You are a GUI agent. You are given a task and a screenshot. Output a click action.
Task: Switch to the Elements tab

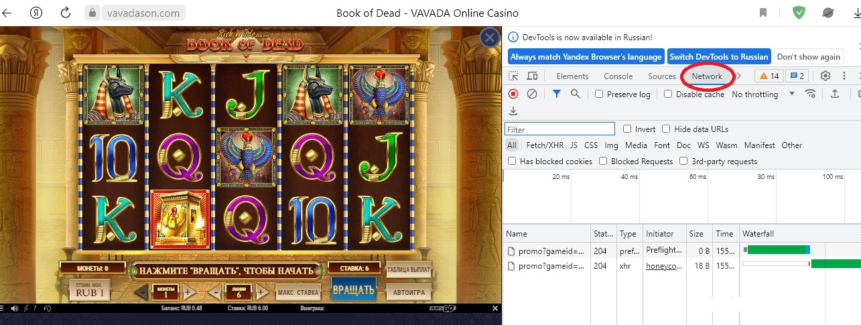pyautogui.click(x=572, y=76)
